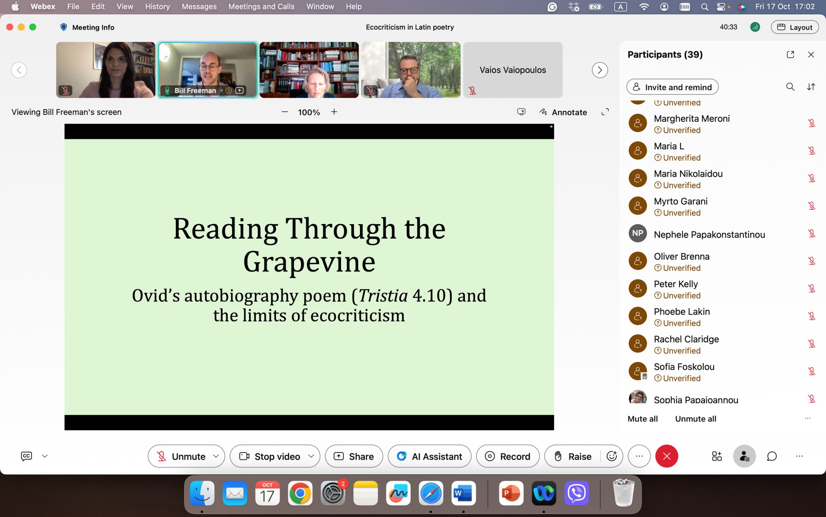Sort participants list icon
This screenshot has height=517, width=826.
pos(811,87)
